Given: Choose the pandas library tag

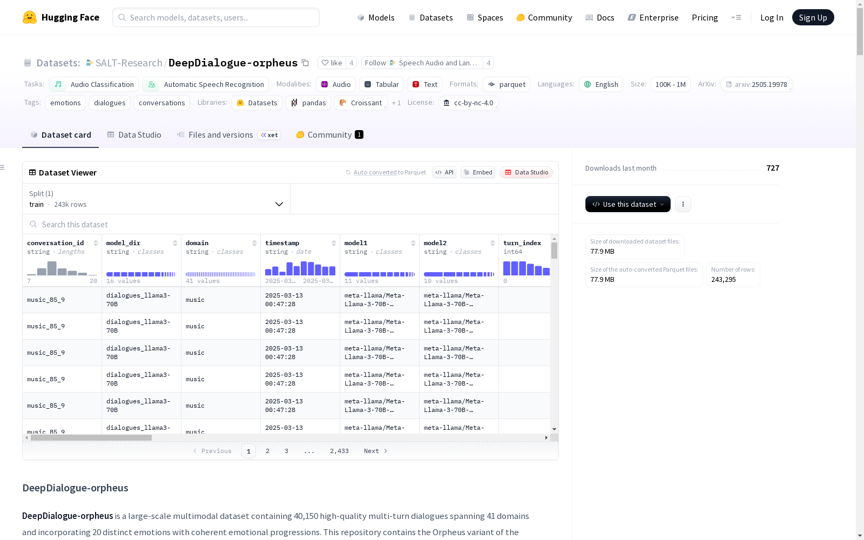Looking at the screenshot, I should pyautogui.click(x=308, y=103).
